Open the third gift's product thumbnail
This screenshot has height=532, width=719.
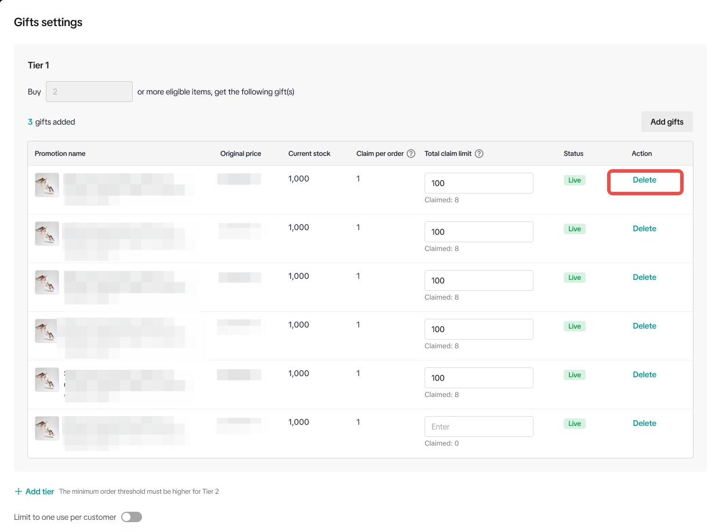point(47,282)
